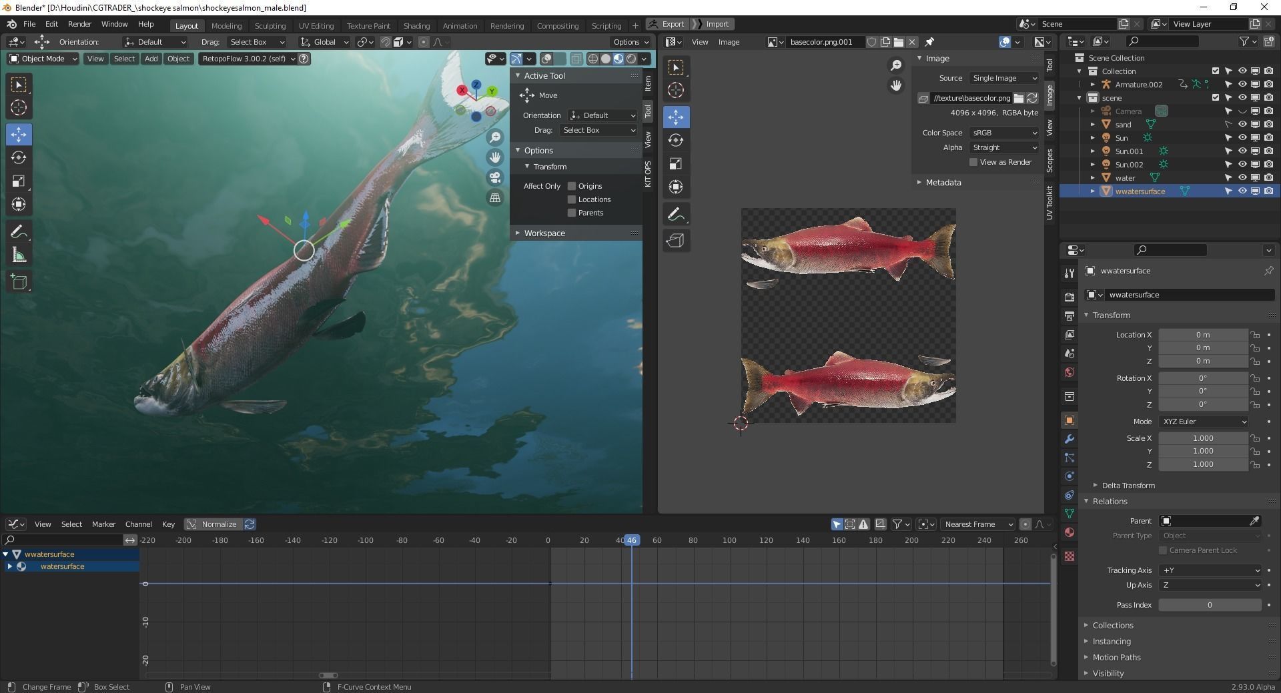Reload the basecolor.png image file
Image resolution: width=1281 pixels, height=693 pixels.
[1032, 98]
